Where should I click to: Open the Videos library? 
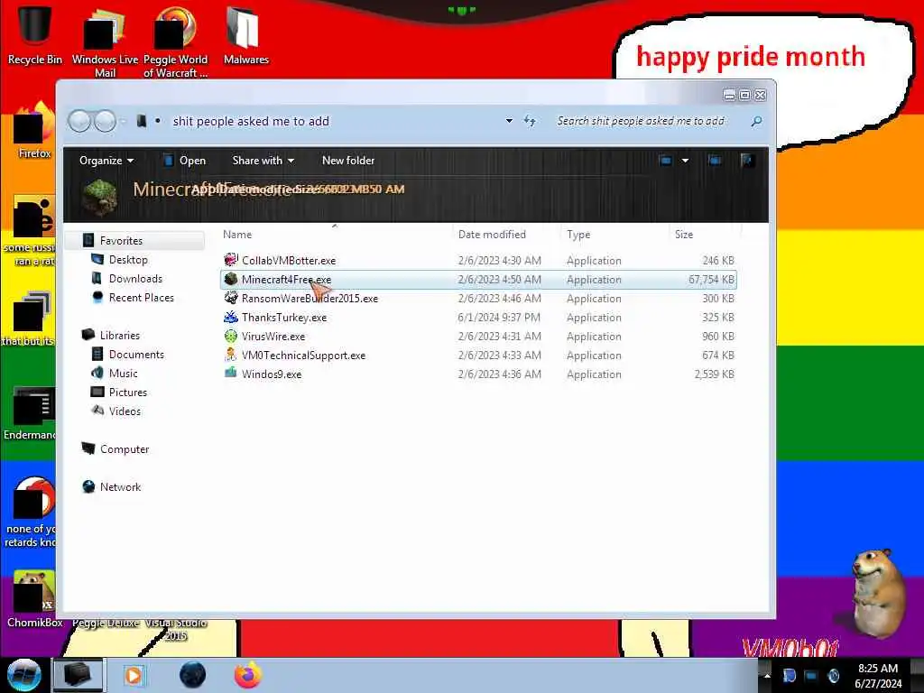point(125,411)
